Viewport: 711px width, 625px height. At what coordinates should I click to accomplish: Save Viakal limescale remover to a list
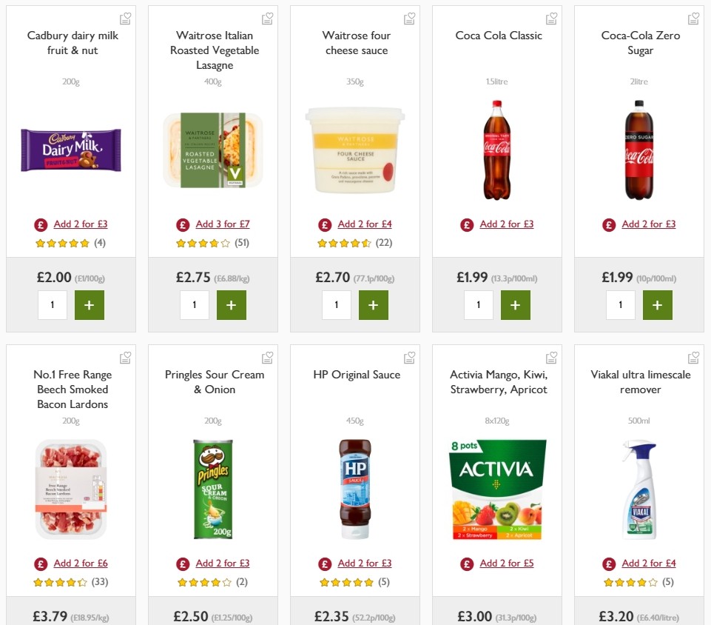coord(693,356)
